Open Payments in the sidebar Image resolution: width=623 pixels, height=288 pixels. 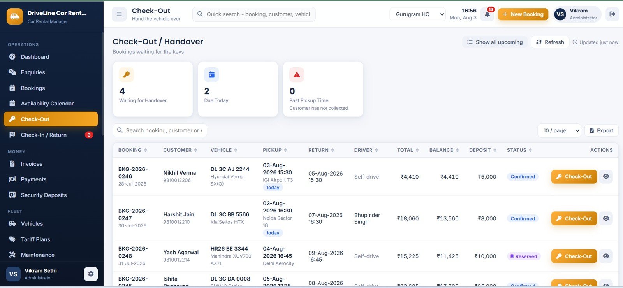point(51,179)
